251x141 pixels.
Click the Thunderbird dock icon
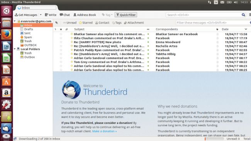[x=6, y=128]
